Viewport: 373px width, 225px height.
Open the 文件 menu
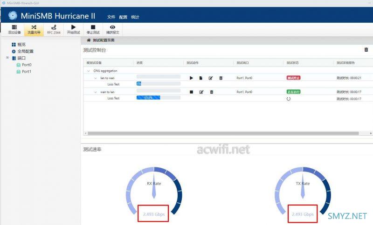111,17
